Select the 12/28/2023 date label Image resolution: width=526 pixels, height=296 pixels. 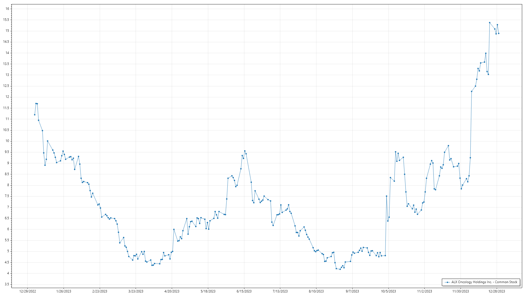[x=497, y=291]
